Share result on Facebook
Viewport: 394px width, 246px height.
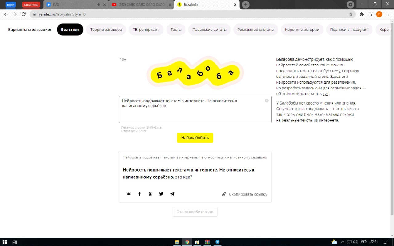pos(139,194)
